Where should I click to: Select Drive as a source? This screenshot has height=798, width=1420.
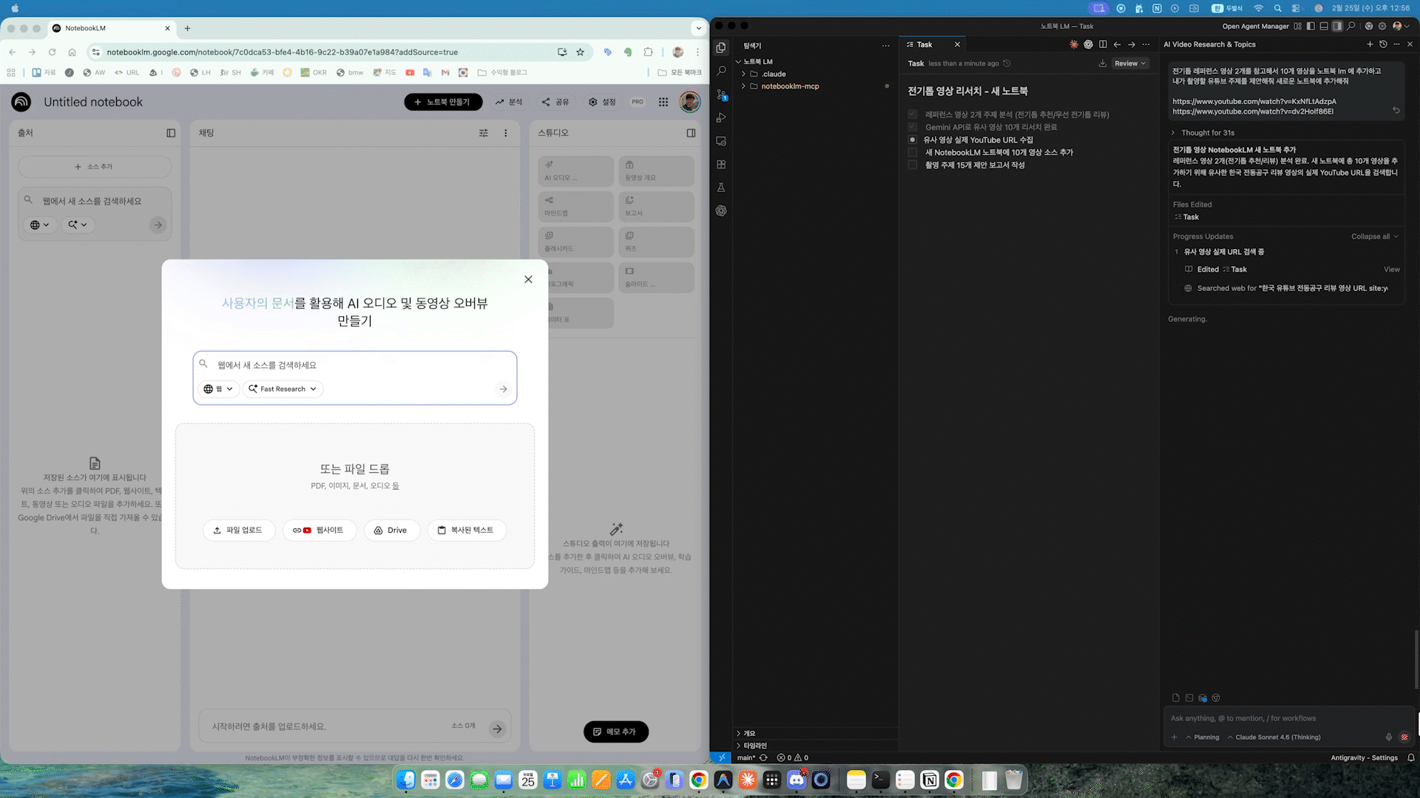click(x=391, y=530)
